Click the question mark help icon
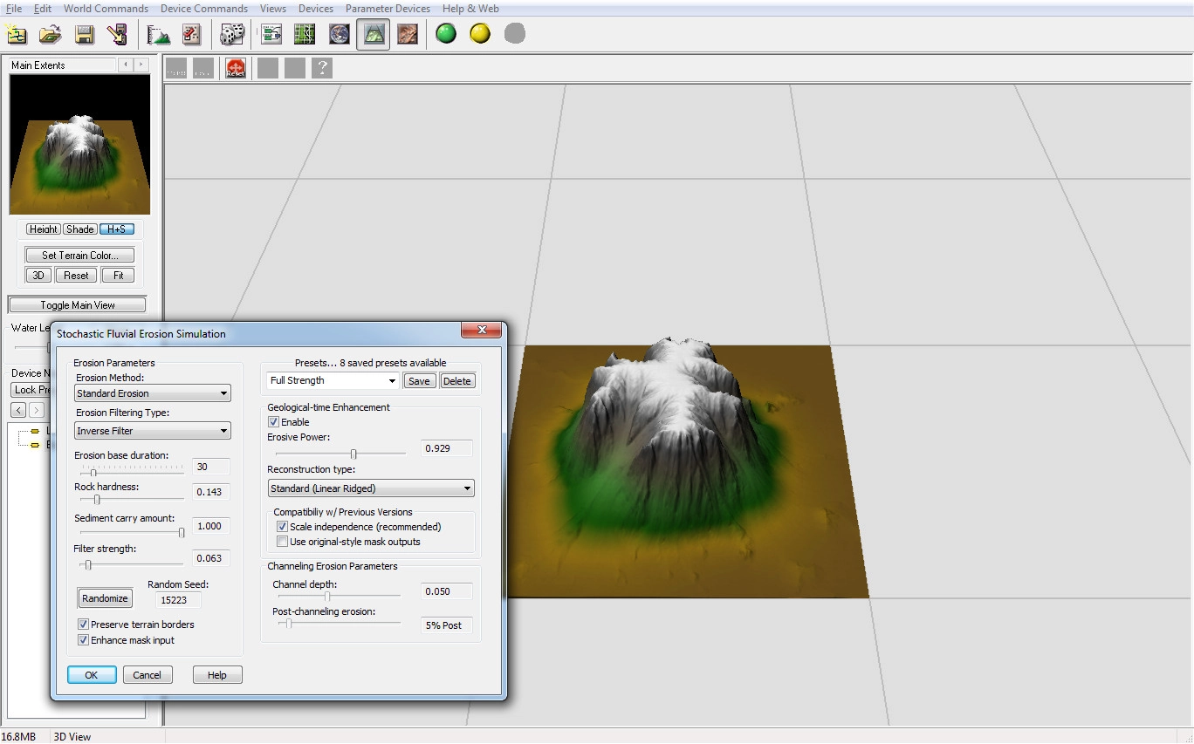Image resolution: width=1194 pixels, height=744 pixels. (x=322, y=68)
